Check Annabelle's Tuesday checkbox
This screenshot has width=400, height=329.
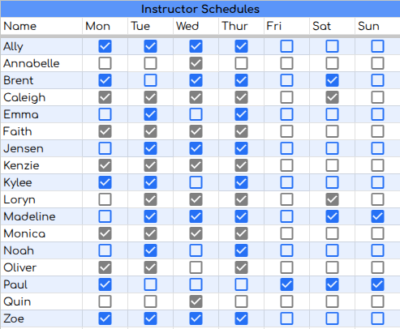(150, 63)
